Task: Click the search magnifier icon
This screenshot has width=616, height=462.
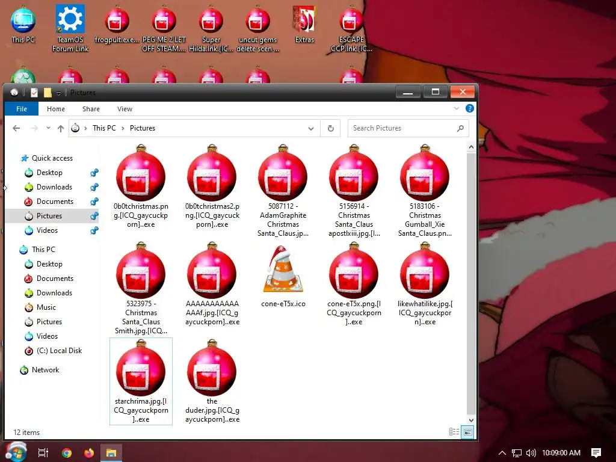Action: click(460, 128)
